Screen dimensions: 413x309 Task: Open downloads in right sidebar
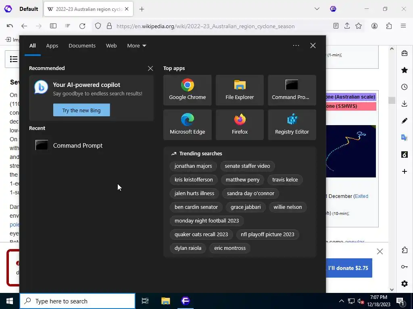(405, 104)
